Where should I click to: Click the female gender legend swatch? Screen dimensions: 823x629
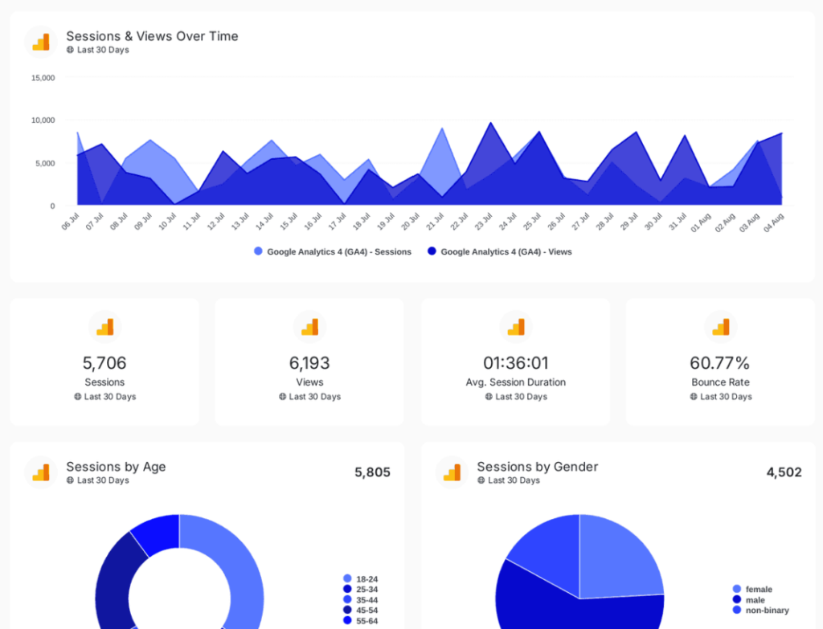(737, 589)
